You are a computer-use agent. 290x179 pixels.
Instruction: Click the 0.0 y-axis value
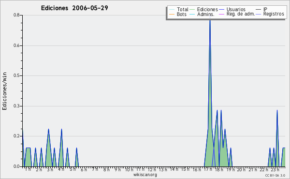point(16,166)
